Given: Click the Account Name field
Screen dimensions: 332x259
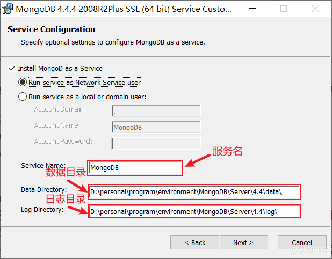Looking at the screenshot, I should 156,127.
